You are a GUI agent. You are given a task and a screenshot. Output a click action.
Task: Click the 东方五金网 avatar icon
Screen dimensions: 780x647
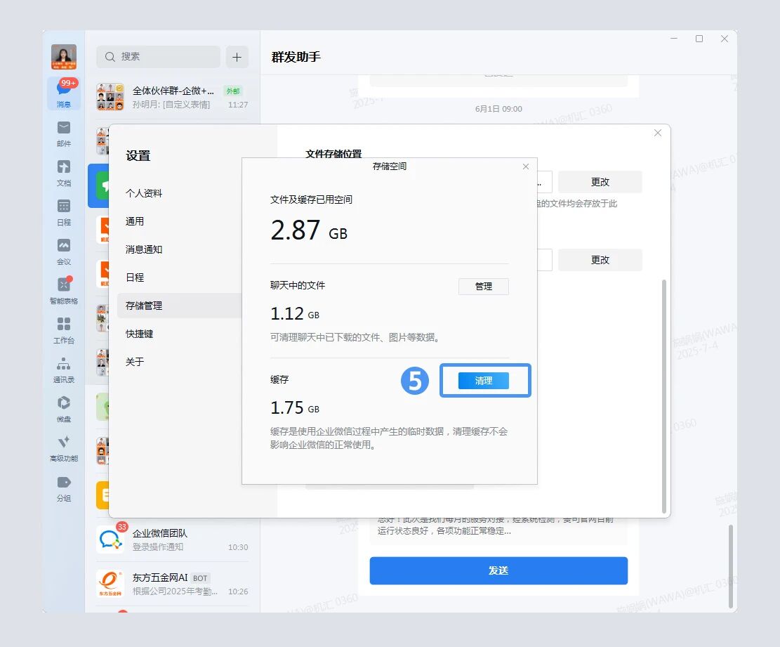point(110,584)
